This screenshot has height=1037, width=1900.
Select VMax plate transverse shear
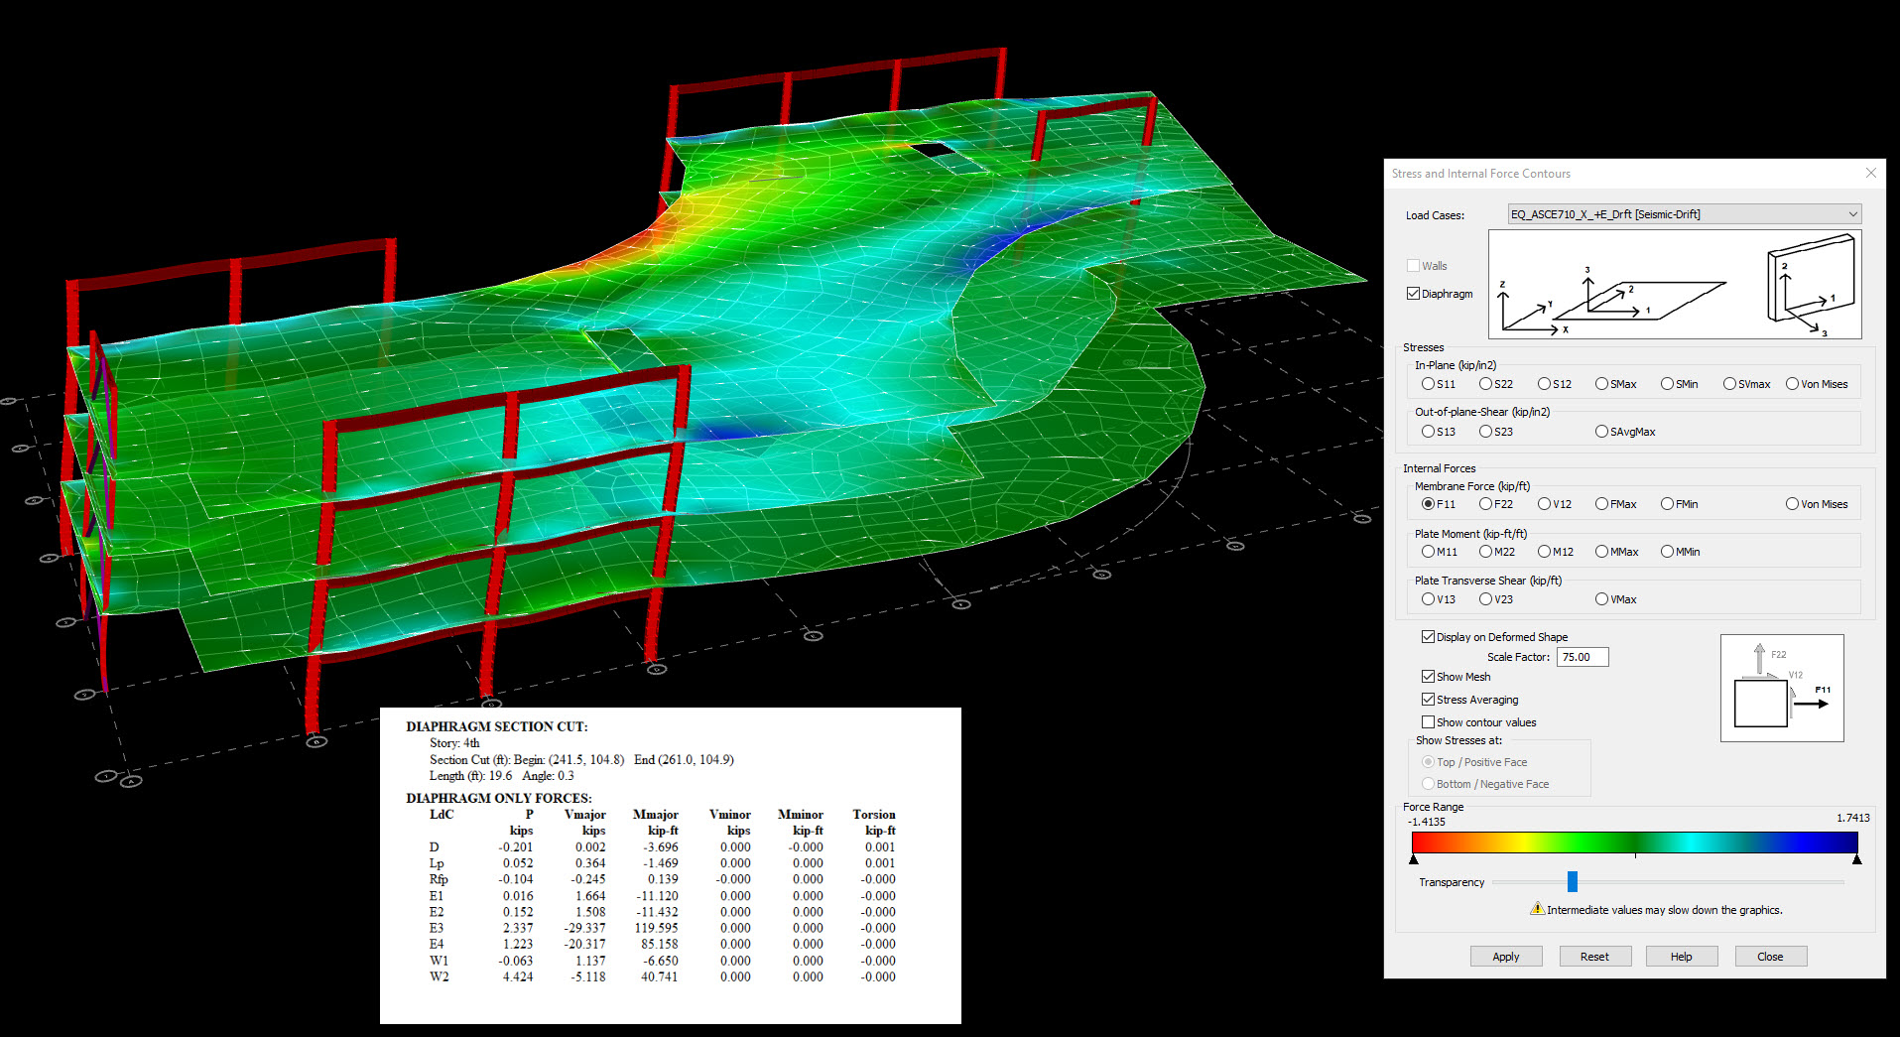[x=1600, y=598]
